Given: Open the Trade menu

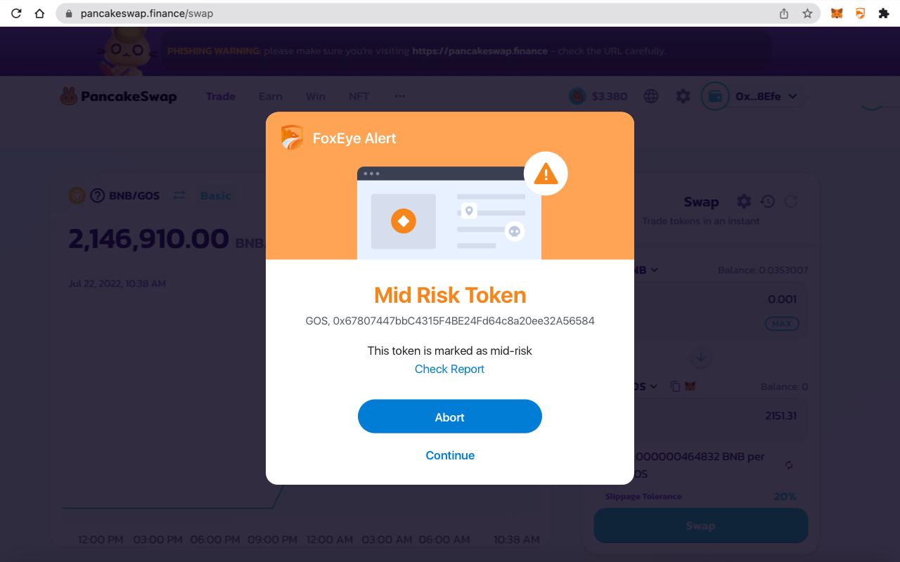Looking at the screenshot, I should 220,96.
